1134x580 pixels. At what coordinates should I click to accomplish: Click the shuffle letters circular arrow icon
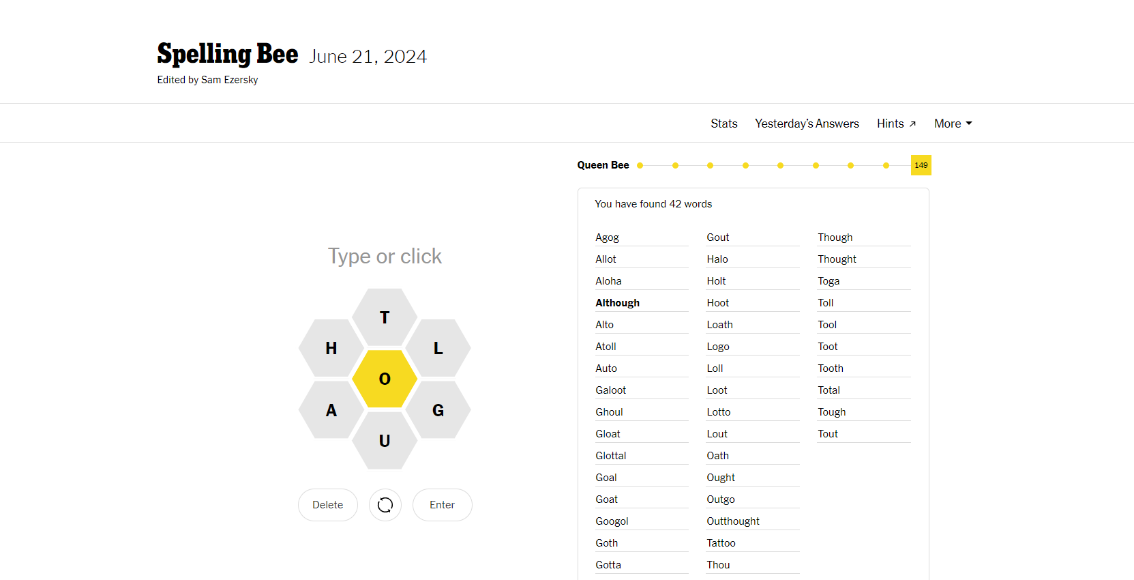coord(385,505)
